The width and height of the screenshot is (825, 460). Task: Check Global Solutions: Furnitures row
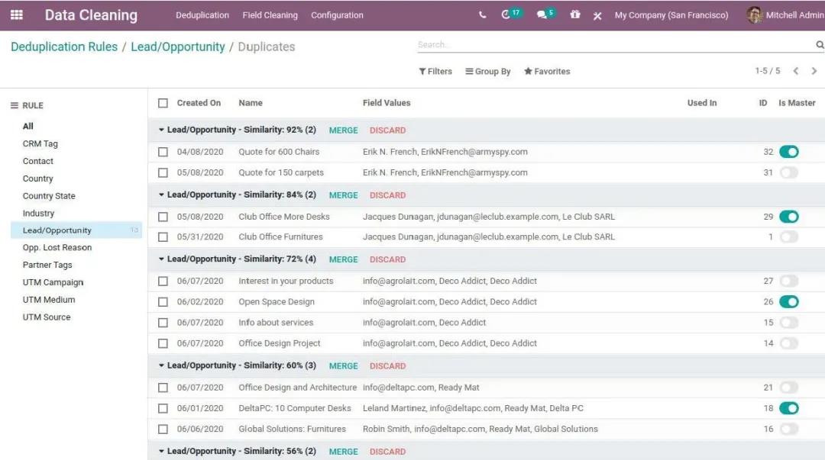[x=163, y=429]
